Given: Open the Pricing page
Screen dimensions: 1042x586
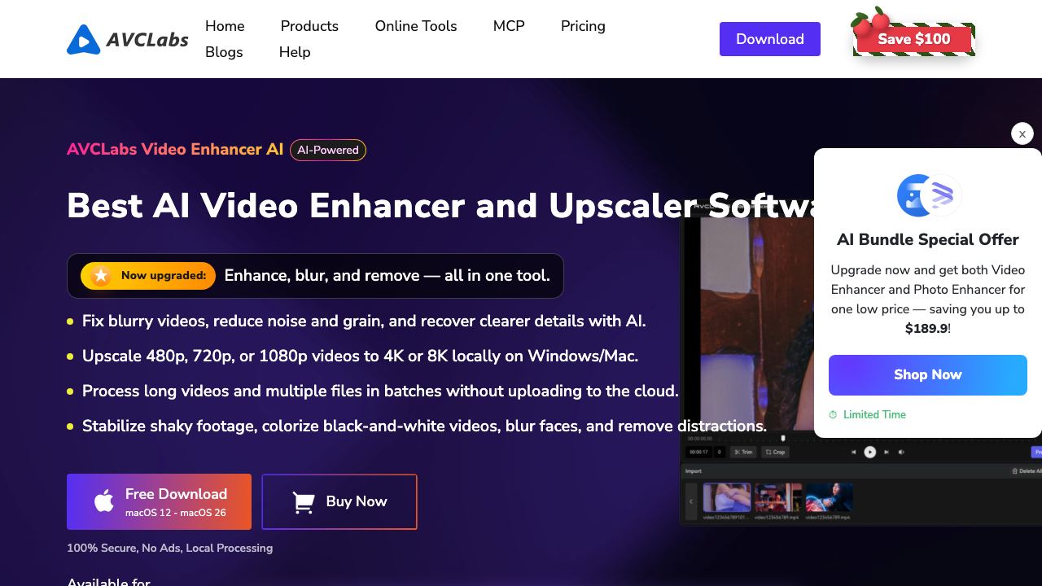Looking at the screenshot, I should [583, 26].
